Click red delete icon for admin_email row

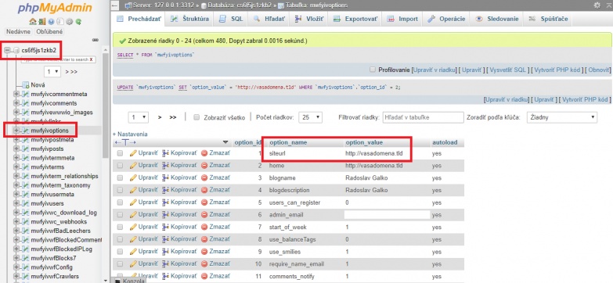point(204,214)
